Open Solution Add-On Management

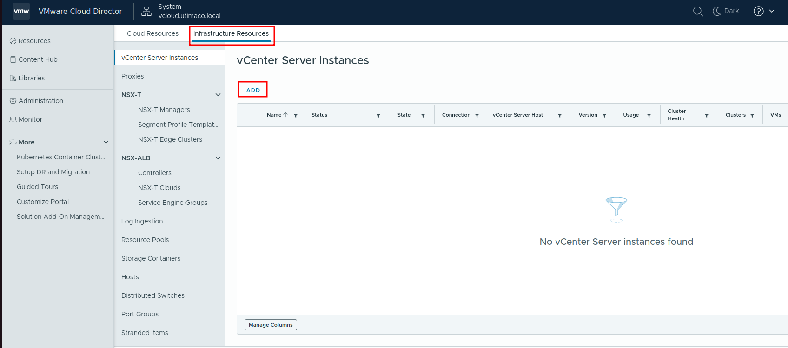[x=60, y=217]
